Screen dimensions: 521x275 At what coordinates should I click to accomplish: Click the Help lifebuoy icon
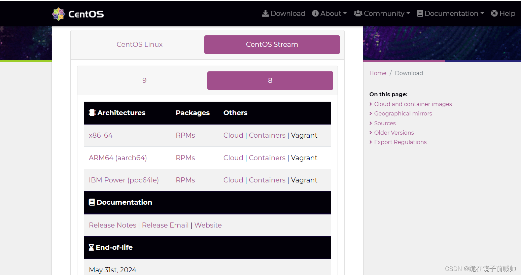pos(494,13)
